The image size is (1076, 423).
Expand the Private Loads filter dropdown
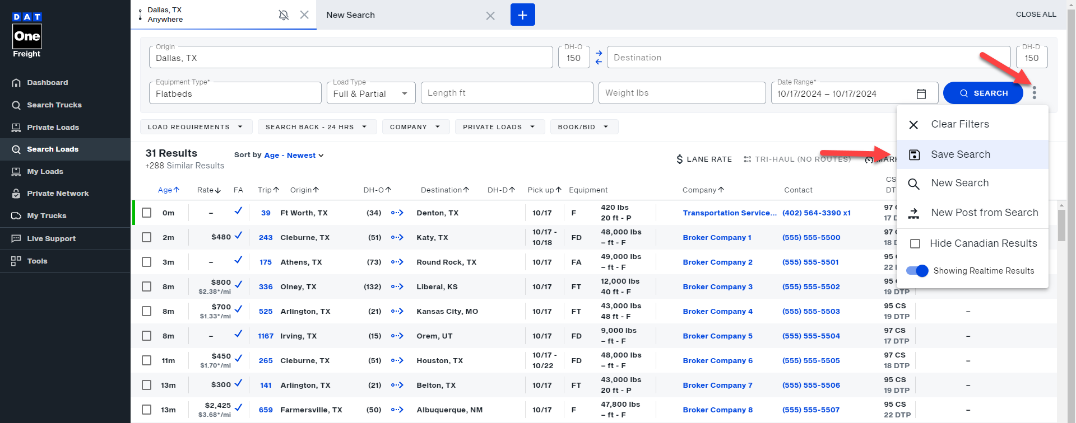500,127
